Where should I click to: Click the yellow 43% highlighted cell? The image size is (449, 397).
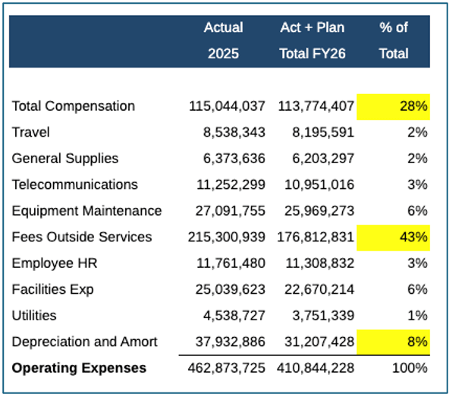tap(393, 238)
